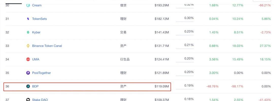Click the 衍生品 category in UMA row
The height and width of the screenshot is (101, 274).
125,59
